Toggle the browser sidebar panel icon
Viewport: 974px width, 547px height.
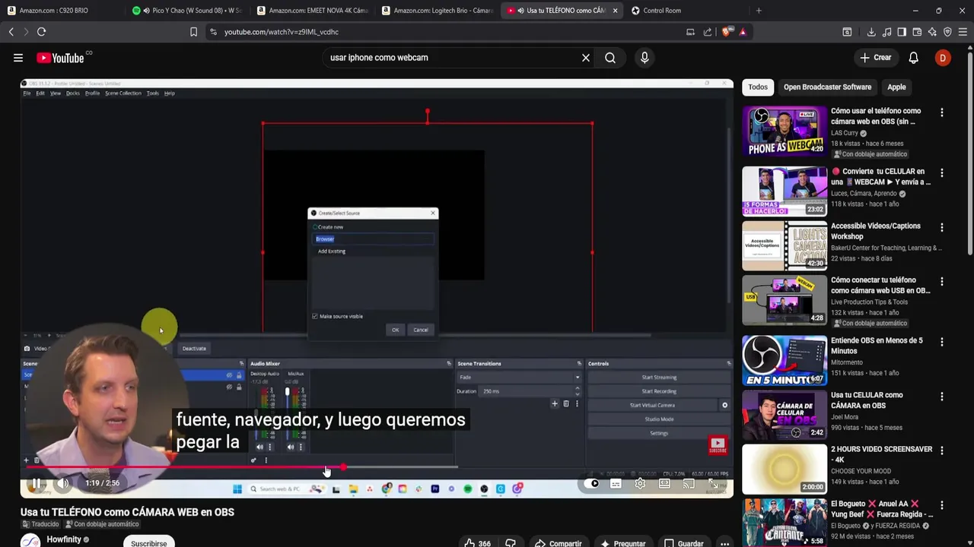[x=902, y=32]
